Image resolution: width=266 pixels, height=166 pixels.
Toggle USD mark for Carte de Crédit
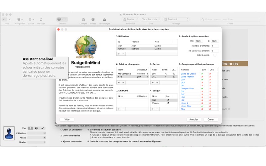210,74
